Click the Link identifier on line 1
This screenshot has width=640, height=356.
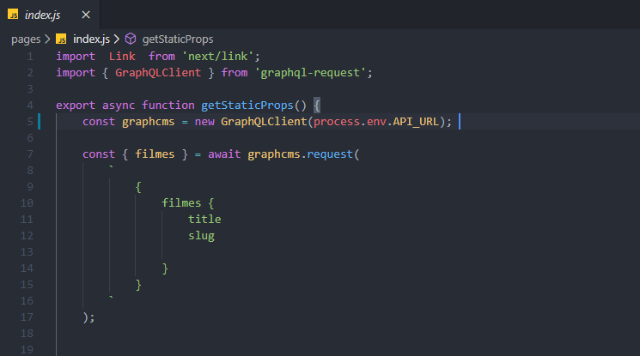(122, 57)
